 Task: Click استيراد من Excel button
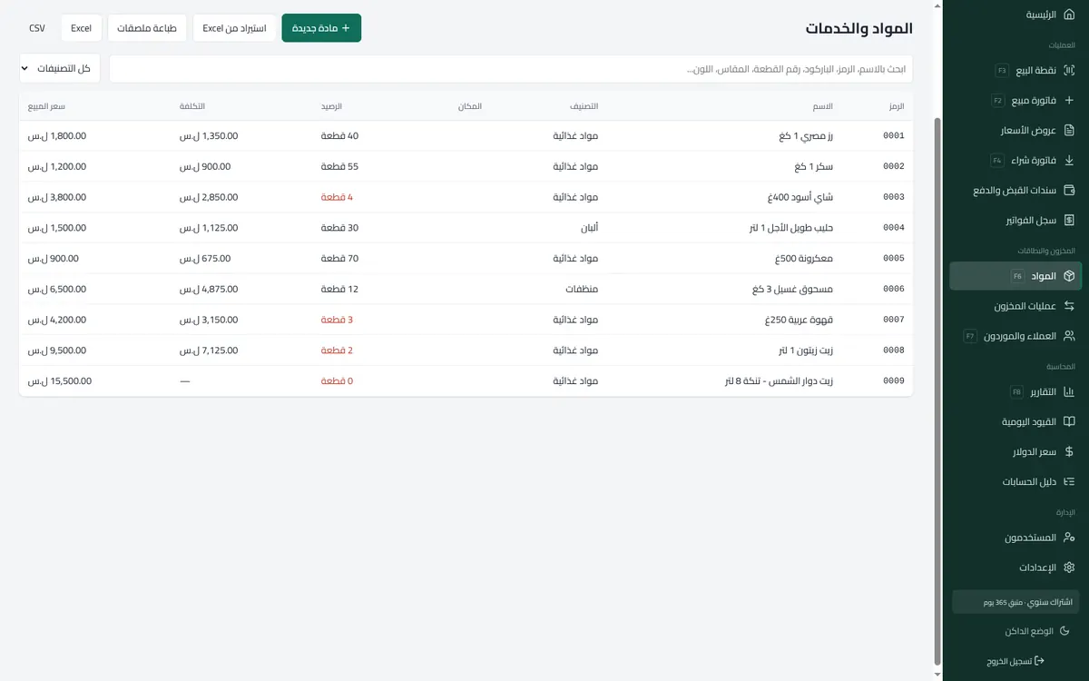point(234,28)
